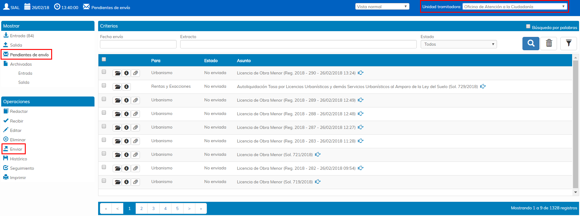Image resolution: width=580 pixels, height=216 pixels.
Task: Click the trash icon in Criterios
Action: (x=549, y=44)
